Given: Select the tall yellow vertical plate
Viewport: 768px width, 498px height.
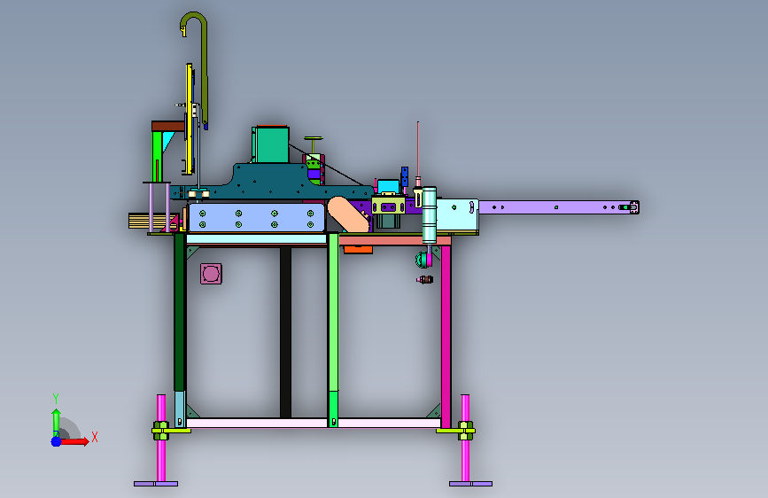Looking at the screenshot, I should click(x=189, y=119).
